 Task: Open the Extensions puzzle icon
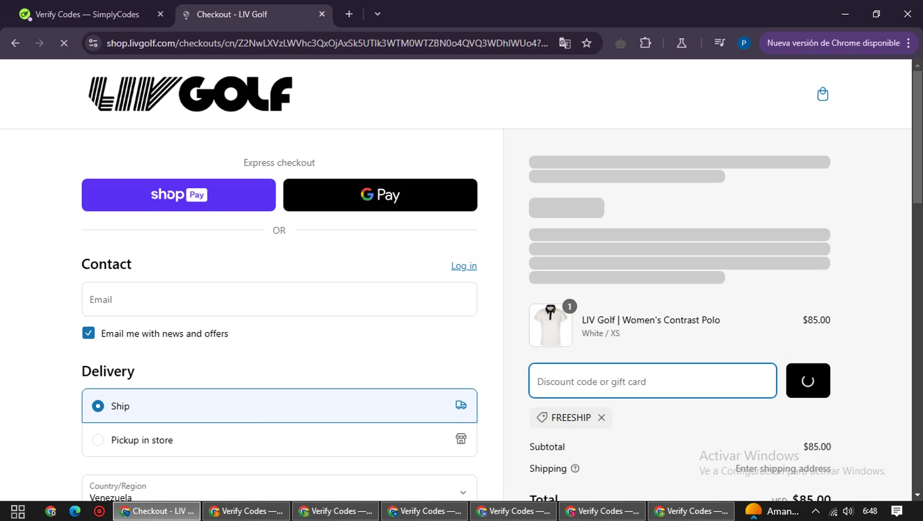click(x=645, y=43)
